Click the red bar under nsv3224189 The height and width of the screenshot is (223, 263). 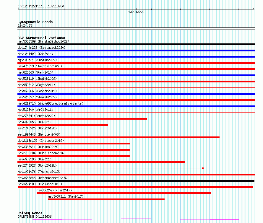(135, 187)
